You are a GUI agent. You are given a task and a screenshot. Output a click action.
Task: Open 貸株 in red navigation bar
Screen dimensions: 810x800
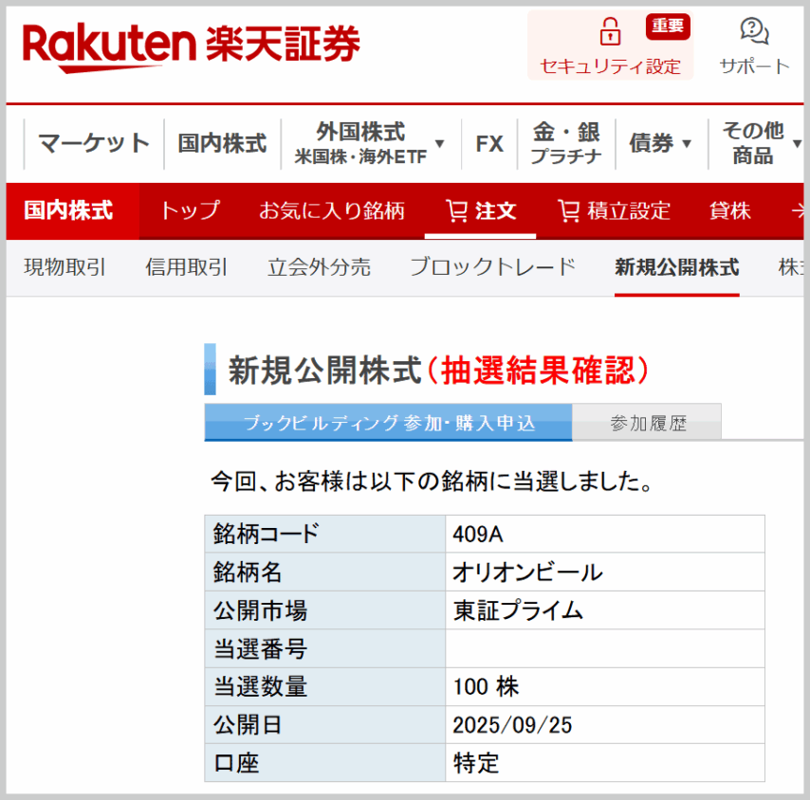(x=729, y=210)
